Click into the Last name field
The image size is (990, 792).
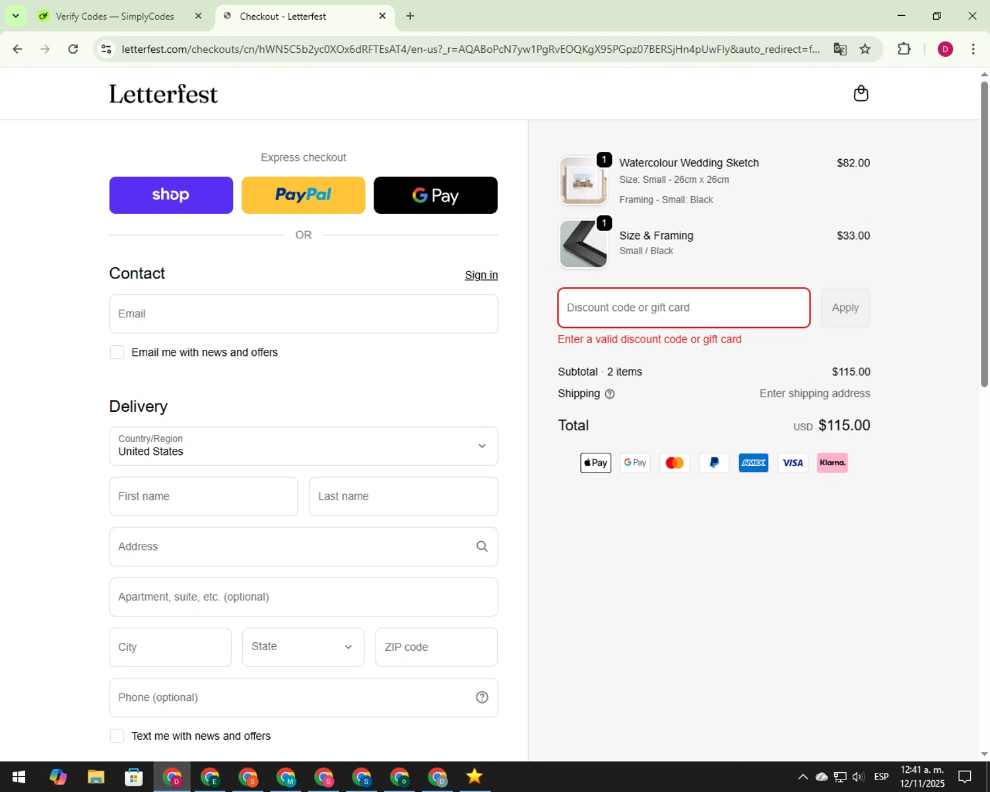(403, 496)
